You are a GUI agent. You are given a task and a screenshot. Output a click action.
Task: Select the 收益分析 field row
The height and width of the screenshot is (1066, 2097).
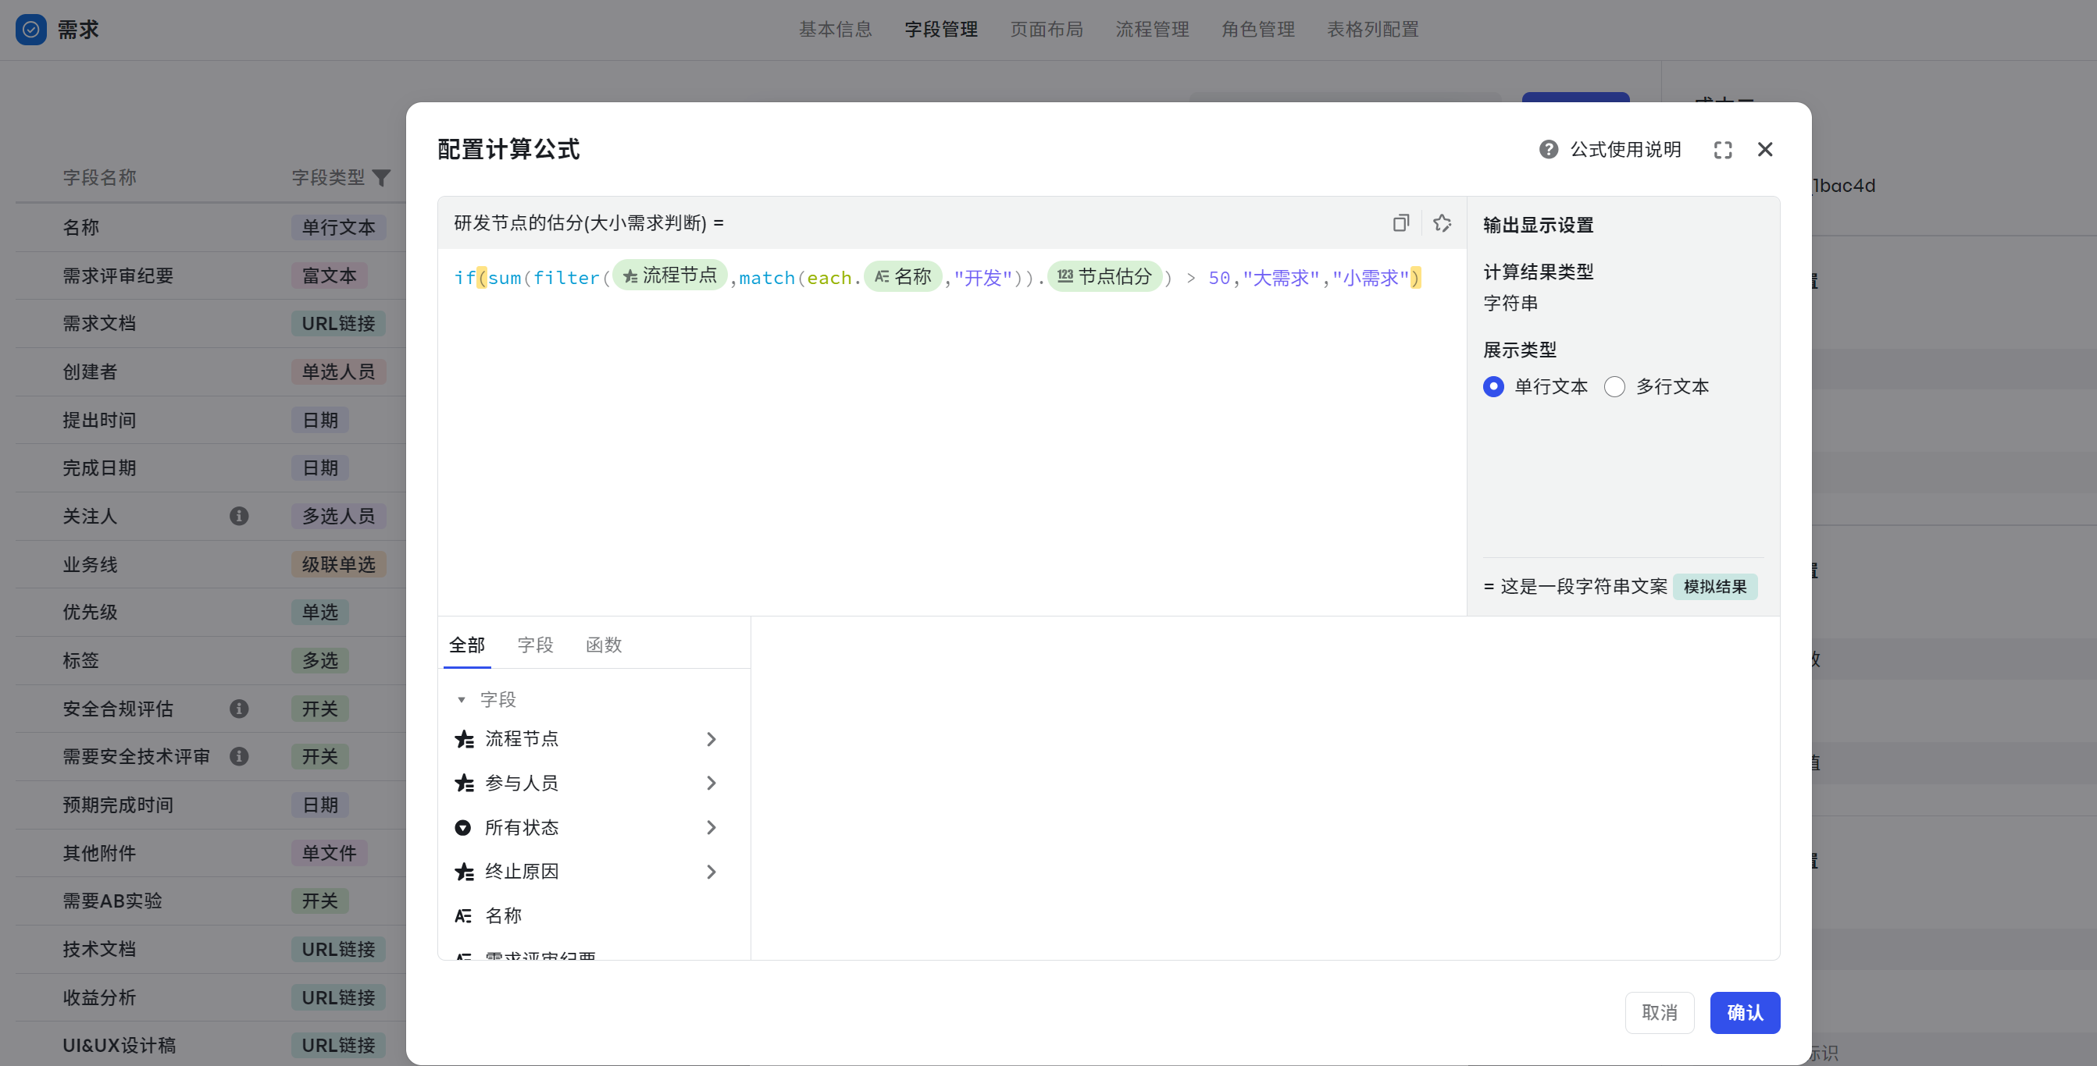(x=211, y=997)
